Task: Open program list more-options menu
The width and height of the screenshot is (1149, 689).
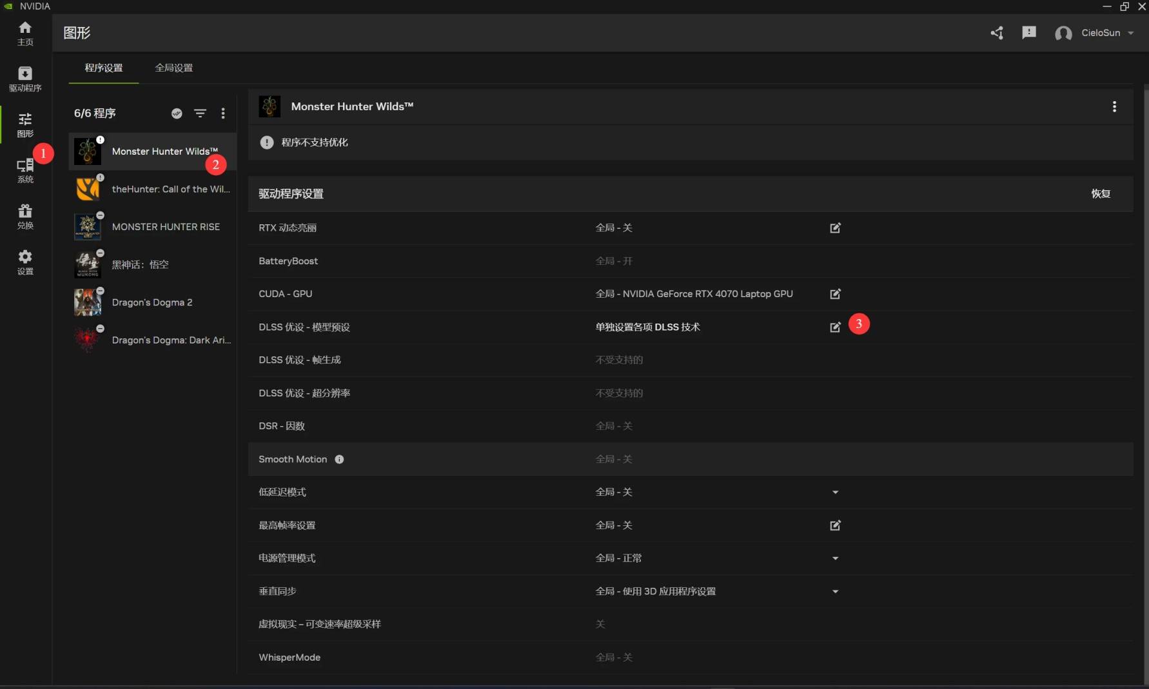Action: 223,113
